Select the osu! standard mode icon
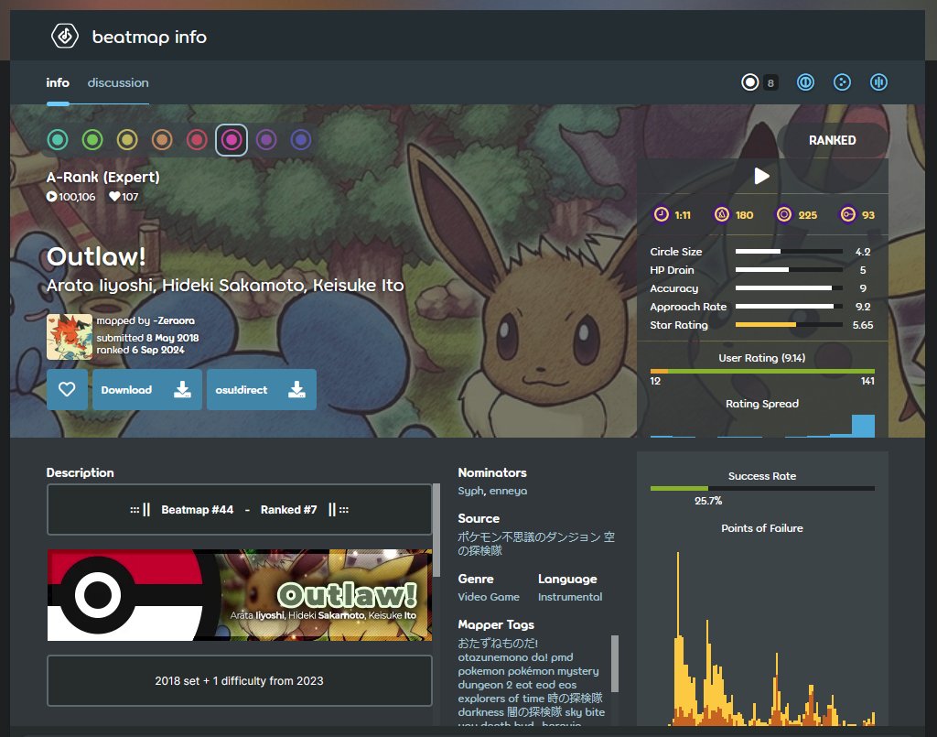Viewport: 937px width, 737px height. 750,81
